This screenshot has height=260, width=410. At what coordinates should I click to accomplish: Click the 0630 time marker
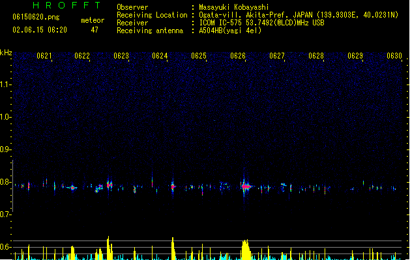(394, 56)
